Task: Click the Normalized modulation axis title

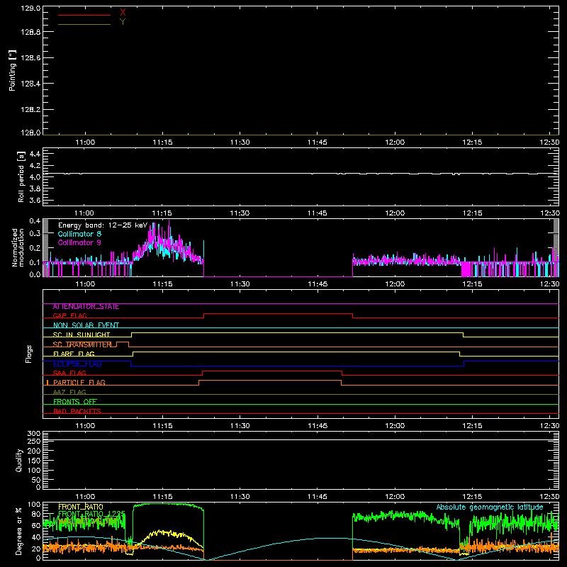Action: click(17, 247)
